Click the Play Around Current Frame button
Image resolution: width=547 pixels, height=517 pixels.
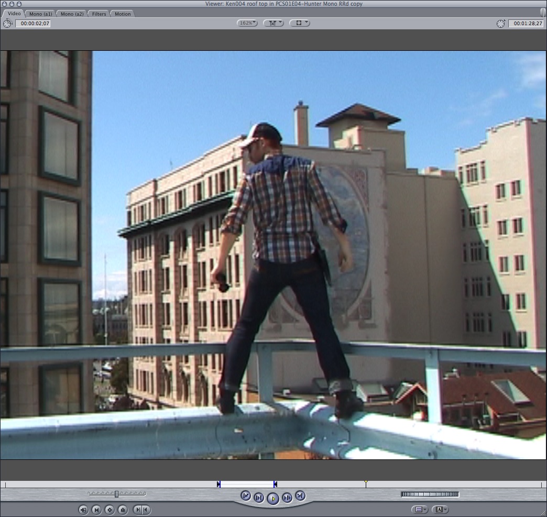[x=287, y=498]
